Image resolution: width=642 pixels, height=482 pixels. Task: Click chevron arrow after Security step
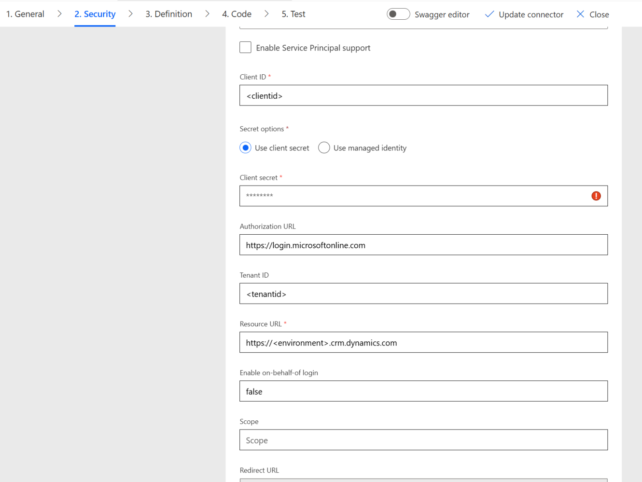click(130, 14)
